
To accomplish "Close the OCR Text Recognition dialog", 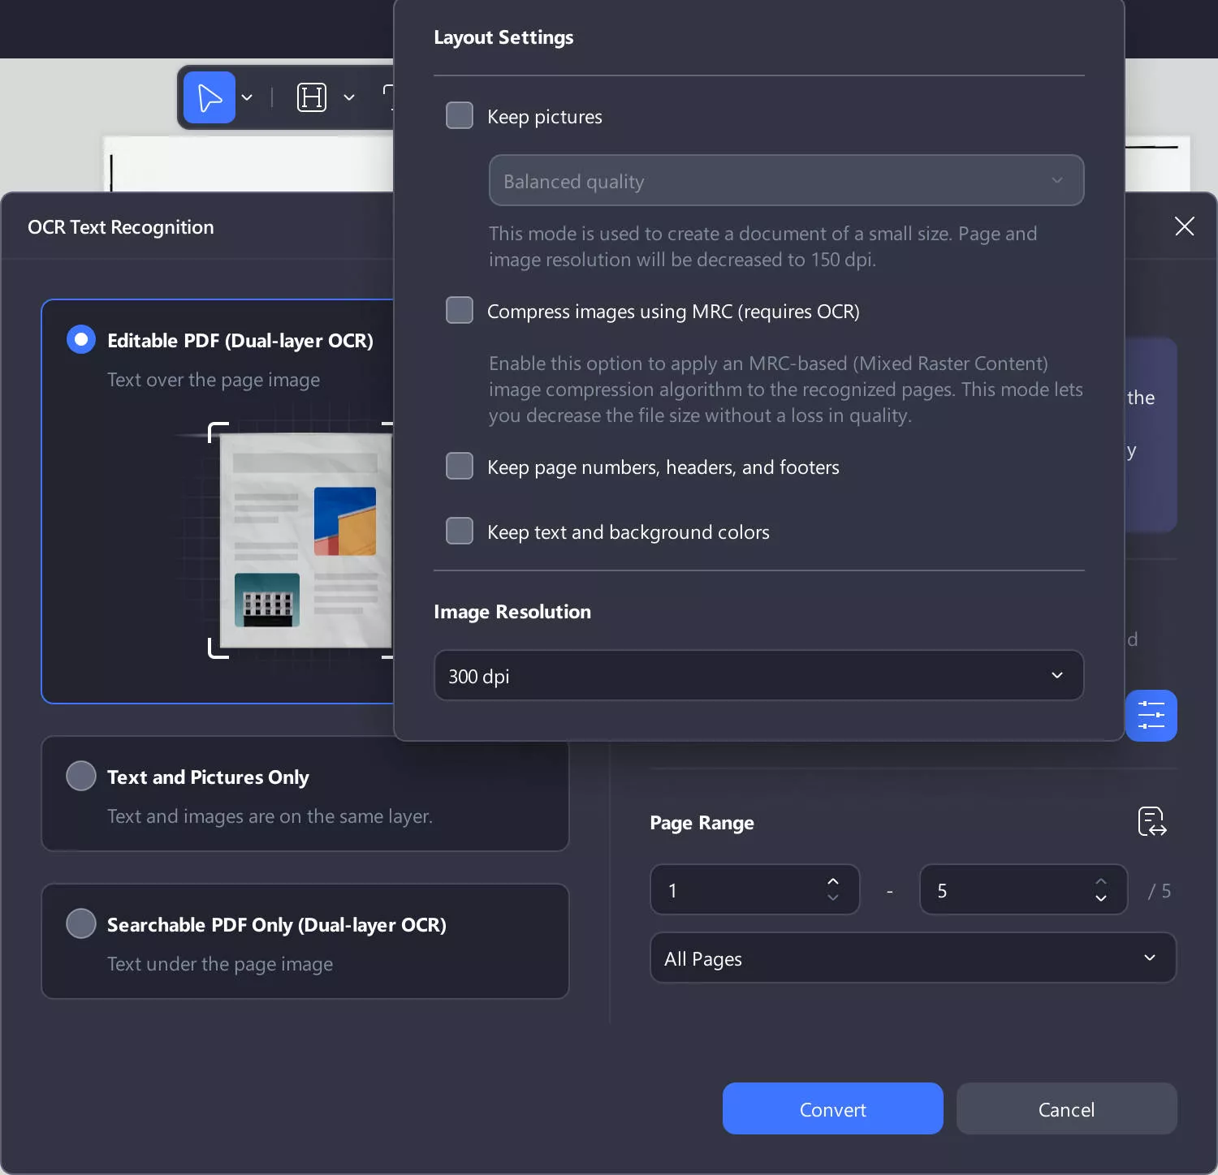I will coord(1184,226).
